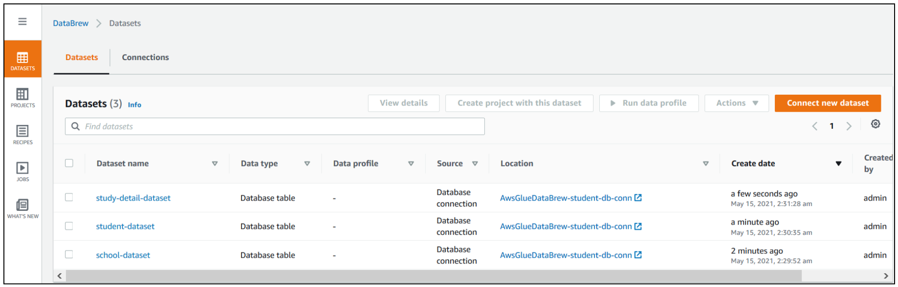Select the study-detail-dataset checkbox
The image size is (898, 287).
(69, 197)
